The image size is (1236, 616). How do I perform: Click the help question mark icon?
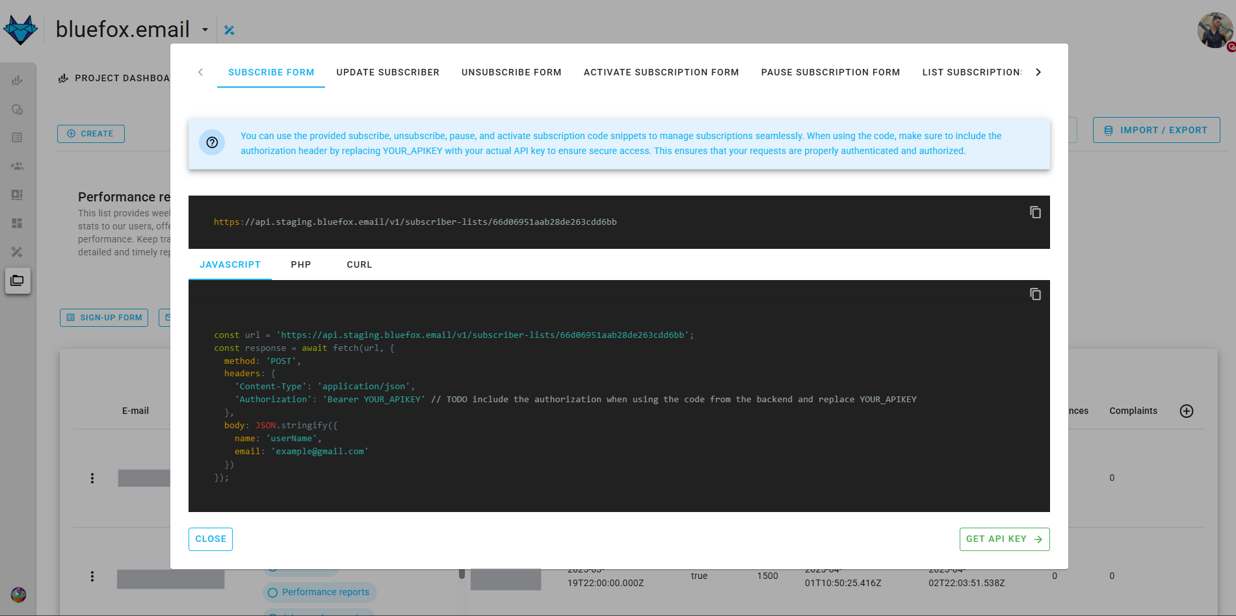click(212, 143)
